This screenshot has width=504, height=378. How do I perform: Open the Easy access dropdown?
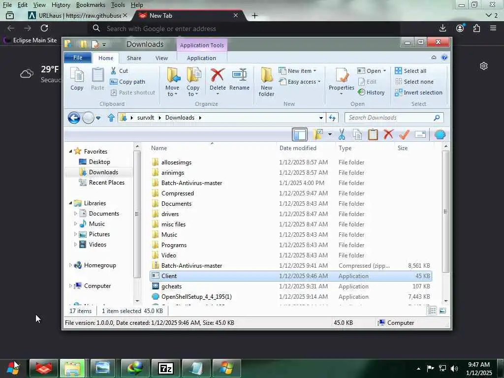coord(300,82)
